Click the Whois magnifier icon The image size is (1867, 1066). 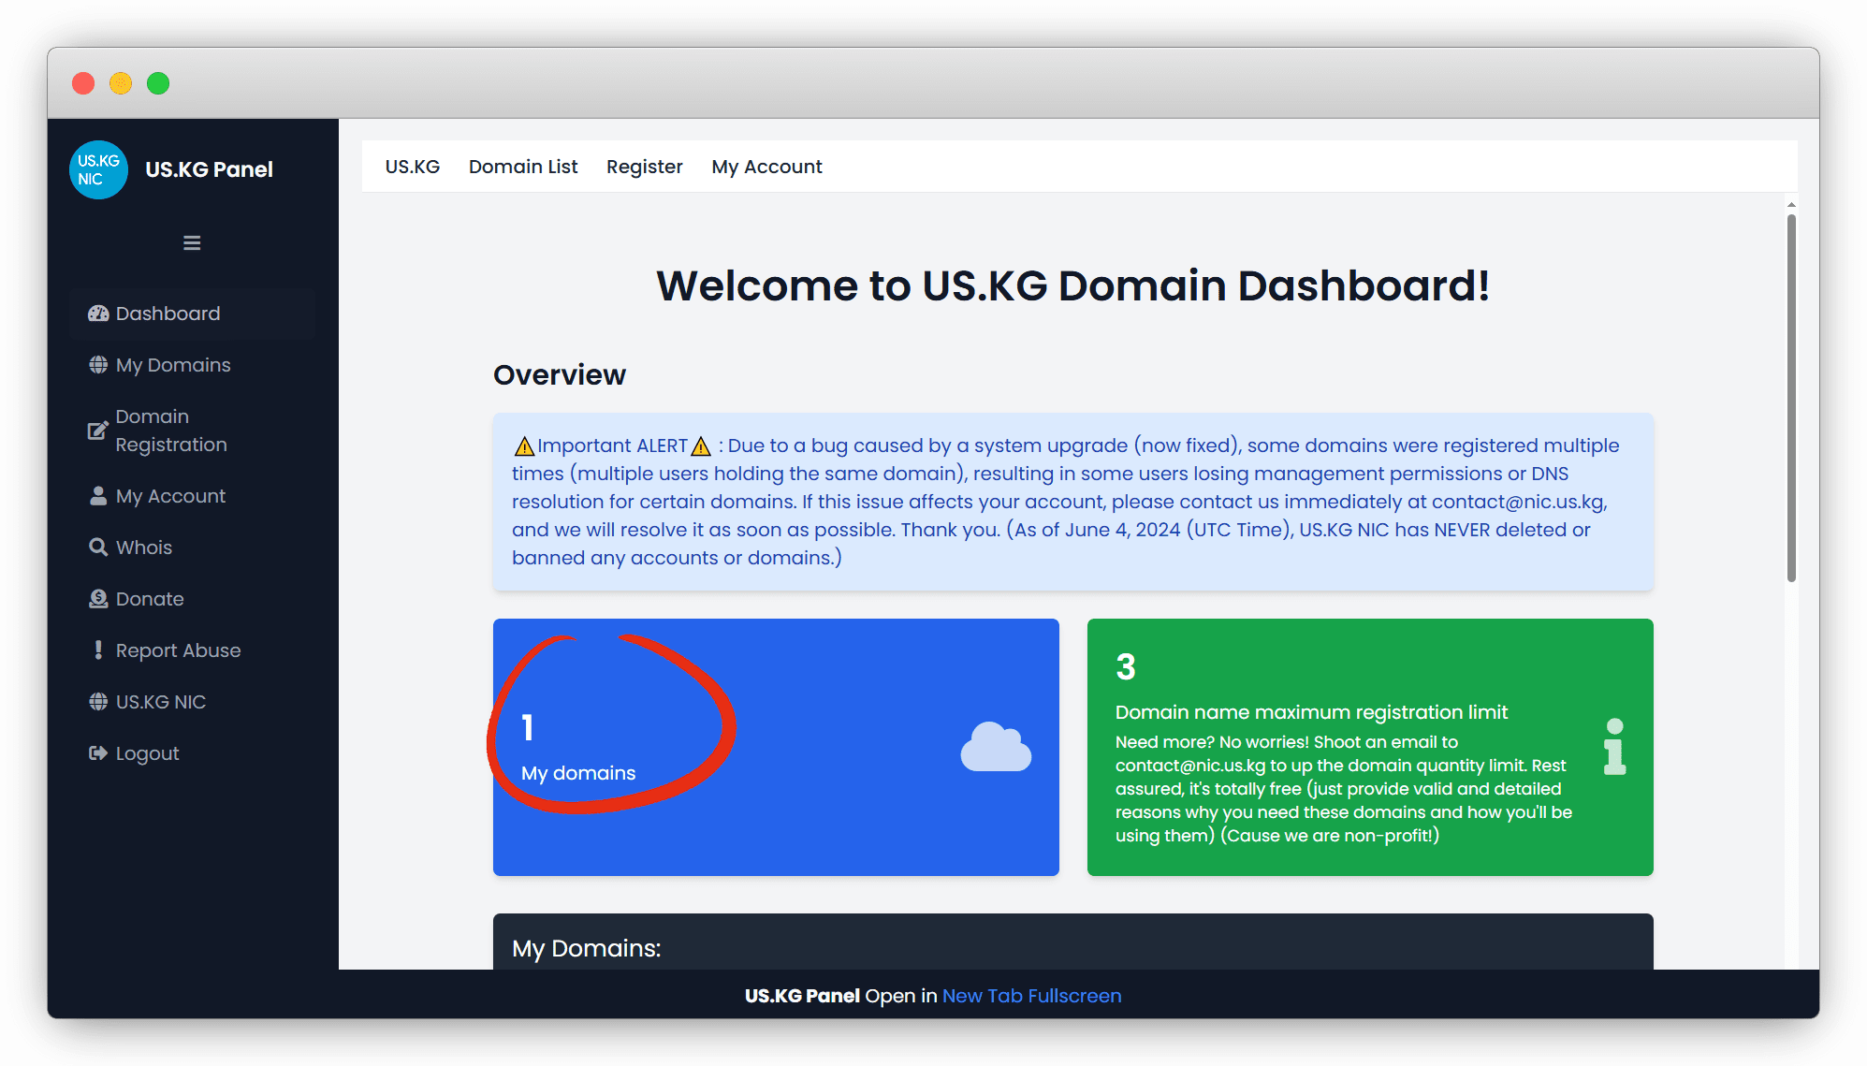coord(98,548)
